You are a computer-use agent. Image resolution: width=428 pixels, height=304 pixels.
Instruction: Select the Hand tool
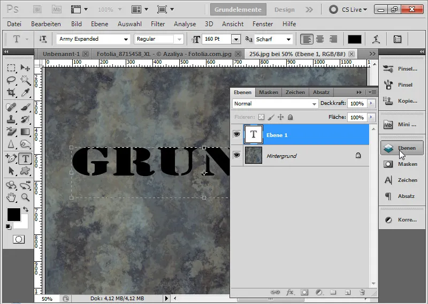pyautogui.click(x=11, y=197)
